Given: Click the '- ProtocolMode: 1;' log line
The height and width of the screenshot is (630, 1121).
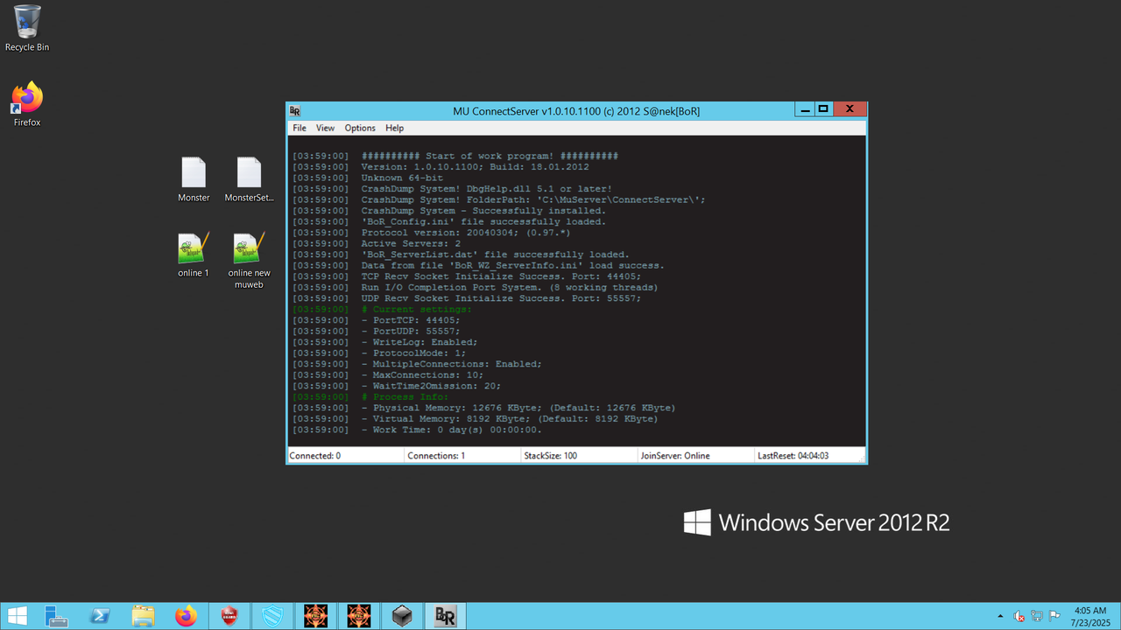Looking at the screenshot, I should point(379,353).
